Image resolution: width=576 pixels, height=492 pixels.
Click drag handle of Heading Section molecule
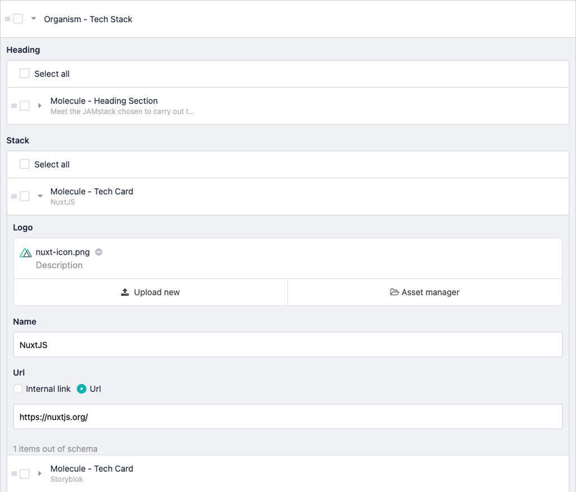pyautogui.click(x=14, y=106)
